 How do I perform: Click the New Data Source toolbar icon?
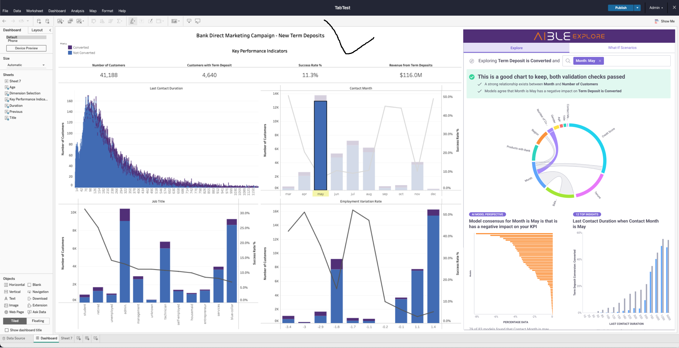pyautogui.click(x=39, y=21)
